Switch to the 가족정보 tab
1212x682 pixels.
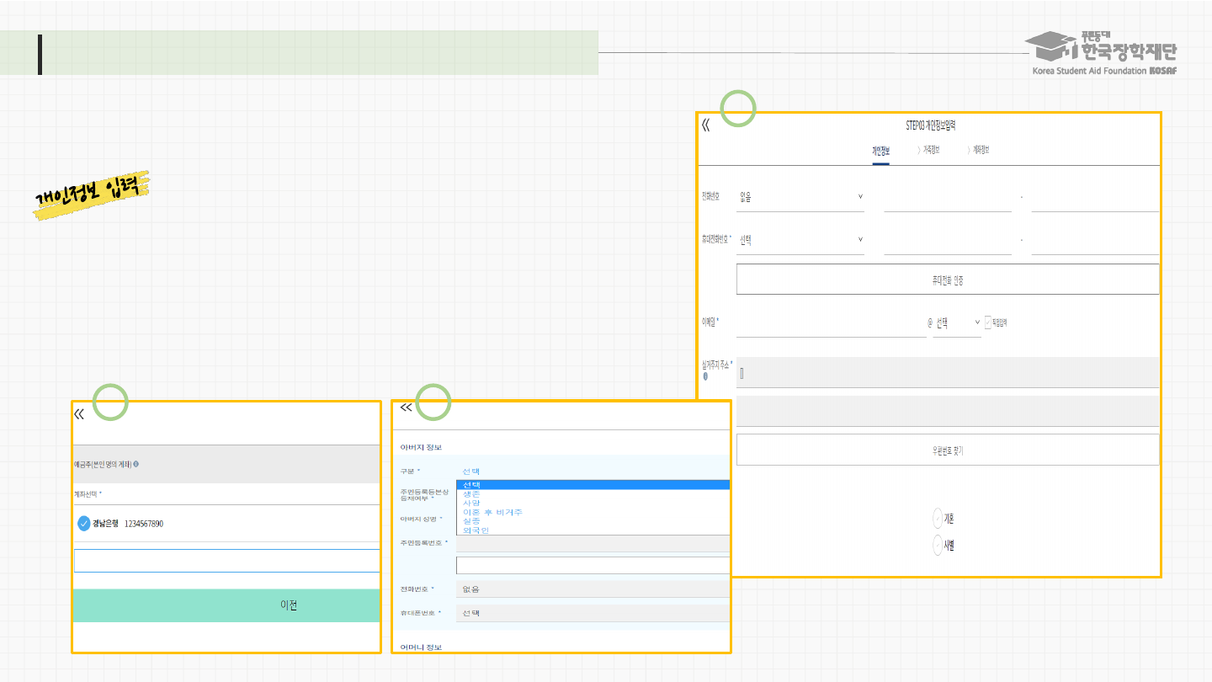point(930,150)
